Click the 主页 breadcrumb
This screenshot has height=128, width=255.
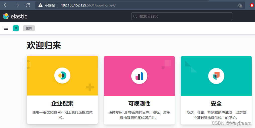pyautogui.click(x=29, y=28)
